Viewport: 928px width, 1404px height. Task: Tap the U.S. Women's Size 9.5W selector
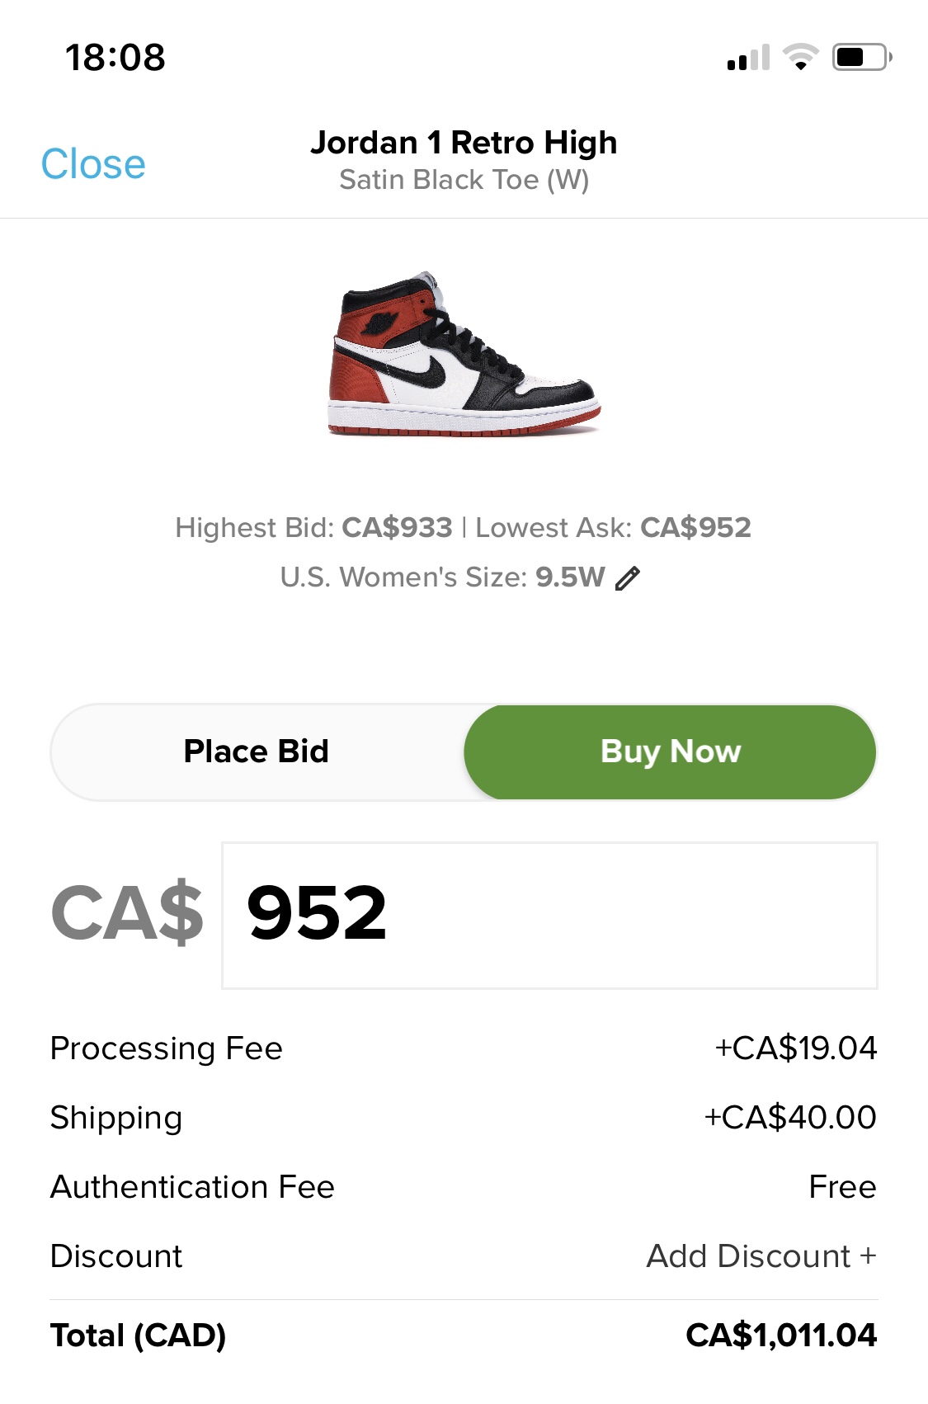click(443, 577)
